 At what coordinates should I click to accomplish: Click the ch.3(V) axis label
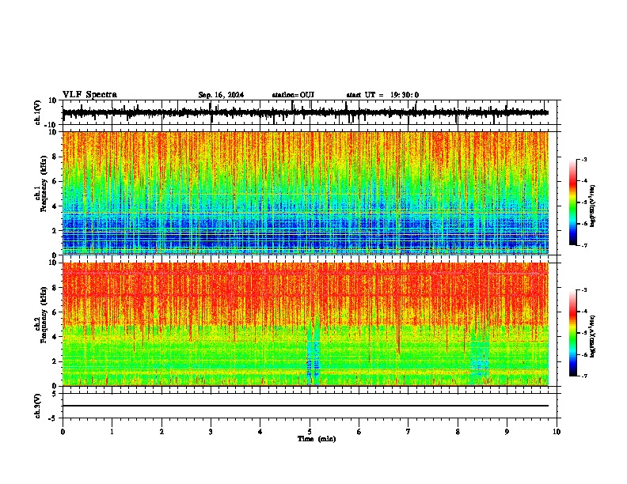(x=38, y=406)
